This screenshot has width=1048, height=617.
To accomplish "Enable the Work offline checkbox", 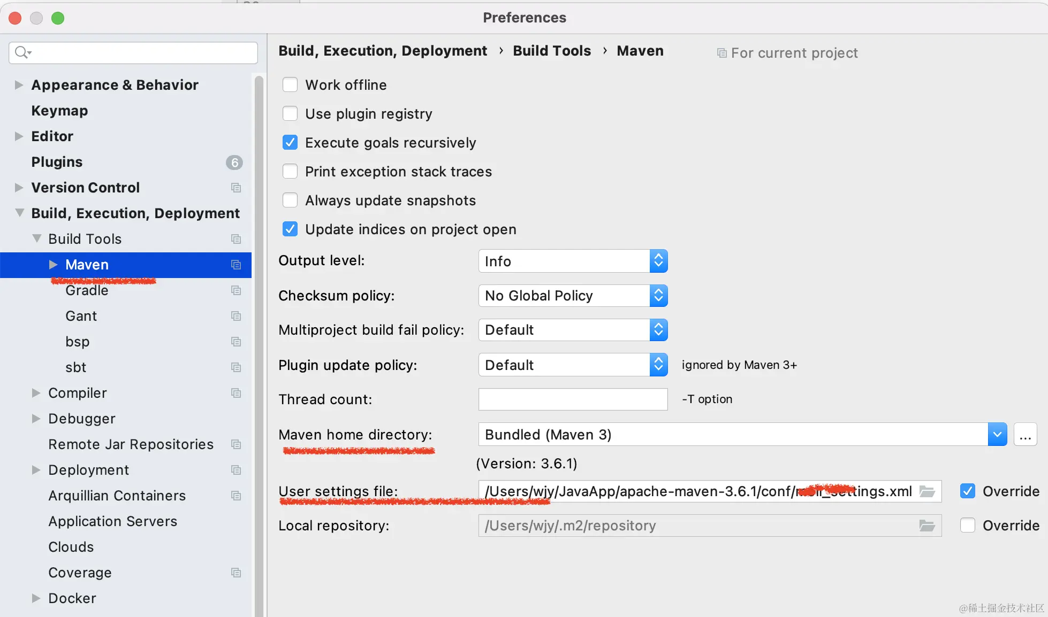I will (x=290, y=85).
